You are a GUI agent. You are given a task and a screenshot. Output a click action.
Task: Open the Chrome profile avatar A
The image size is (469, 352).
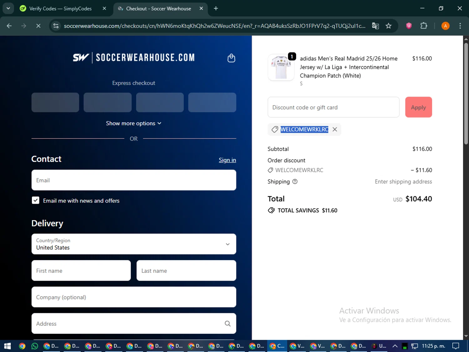click(x=445, y=26)
